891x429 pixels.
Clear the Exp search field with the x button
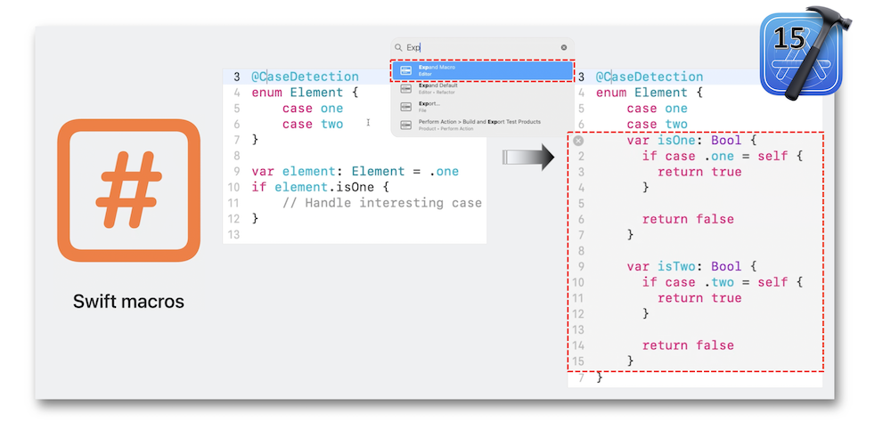(x=564, y=48)
